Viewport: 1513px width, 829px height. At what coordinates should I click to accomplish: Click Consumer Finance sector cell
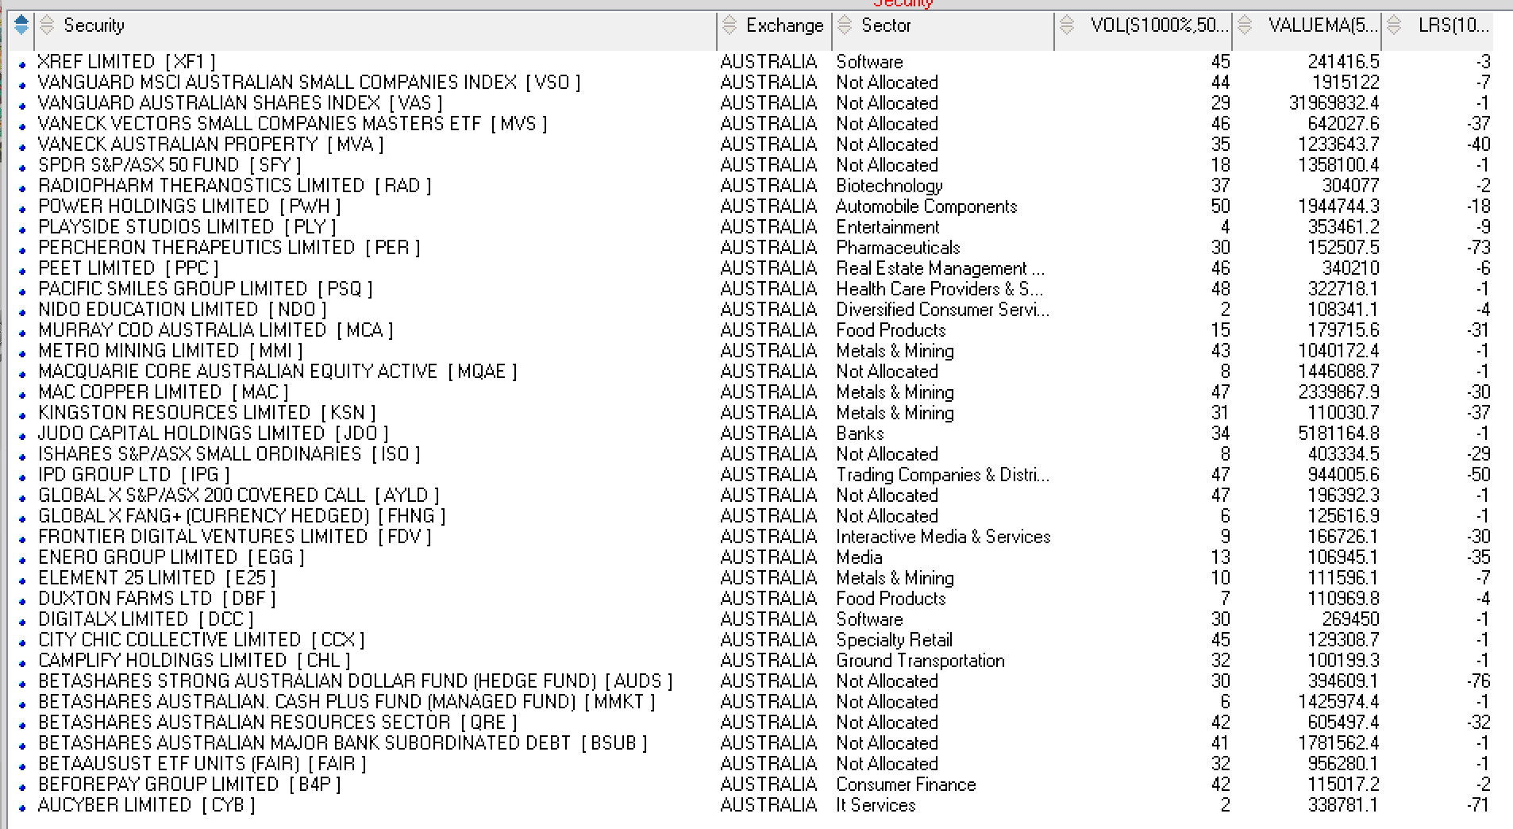pos(906,785)
